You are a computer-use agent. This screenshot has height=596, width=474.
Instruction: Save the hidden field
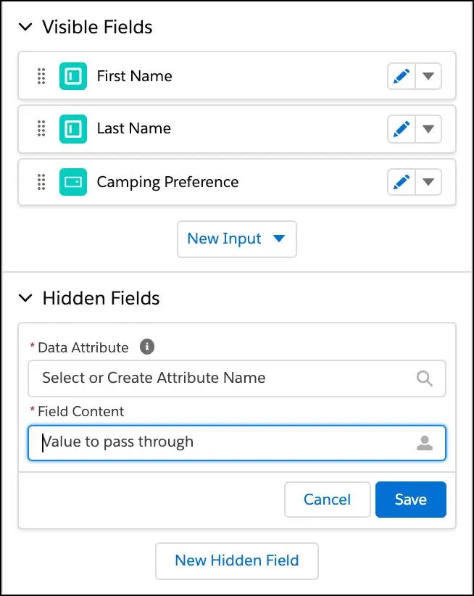(410, 500)
